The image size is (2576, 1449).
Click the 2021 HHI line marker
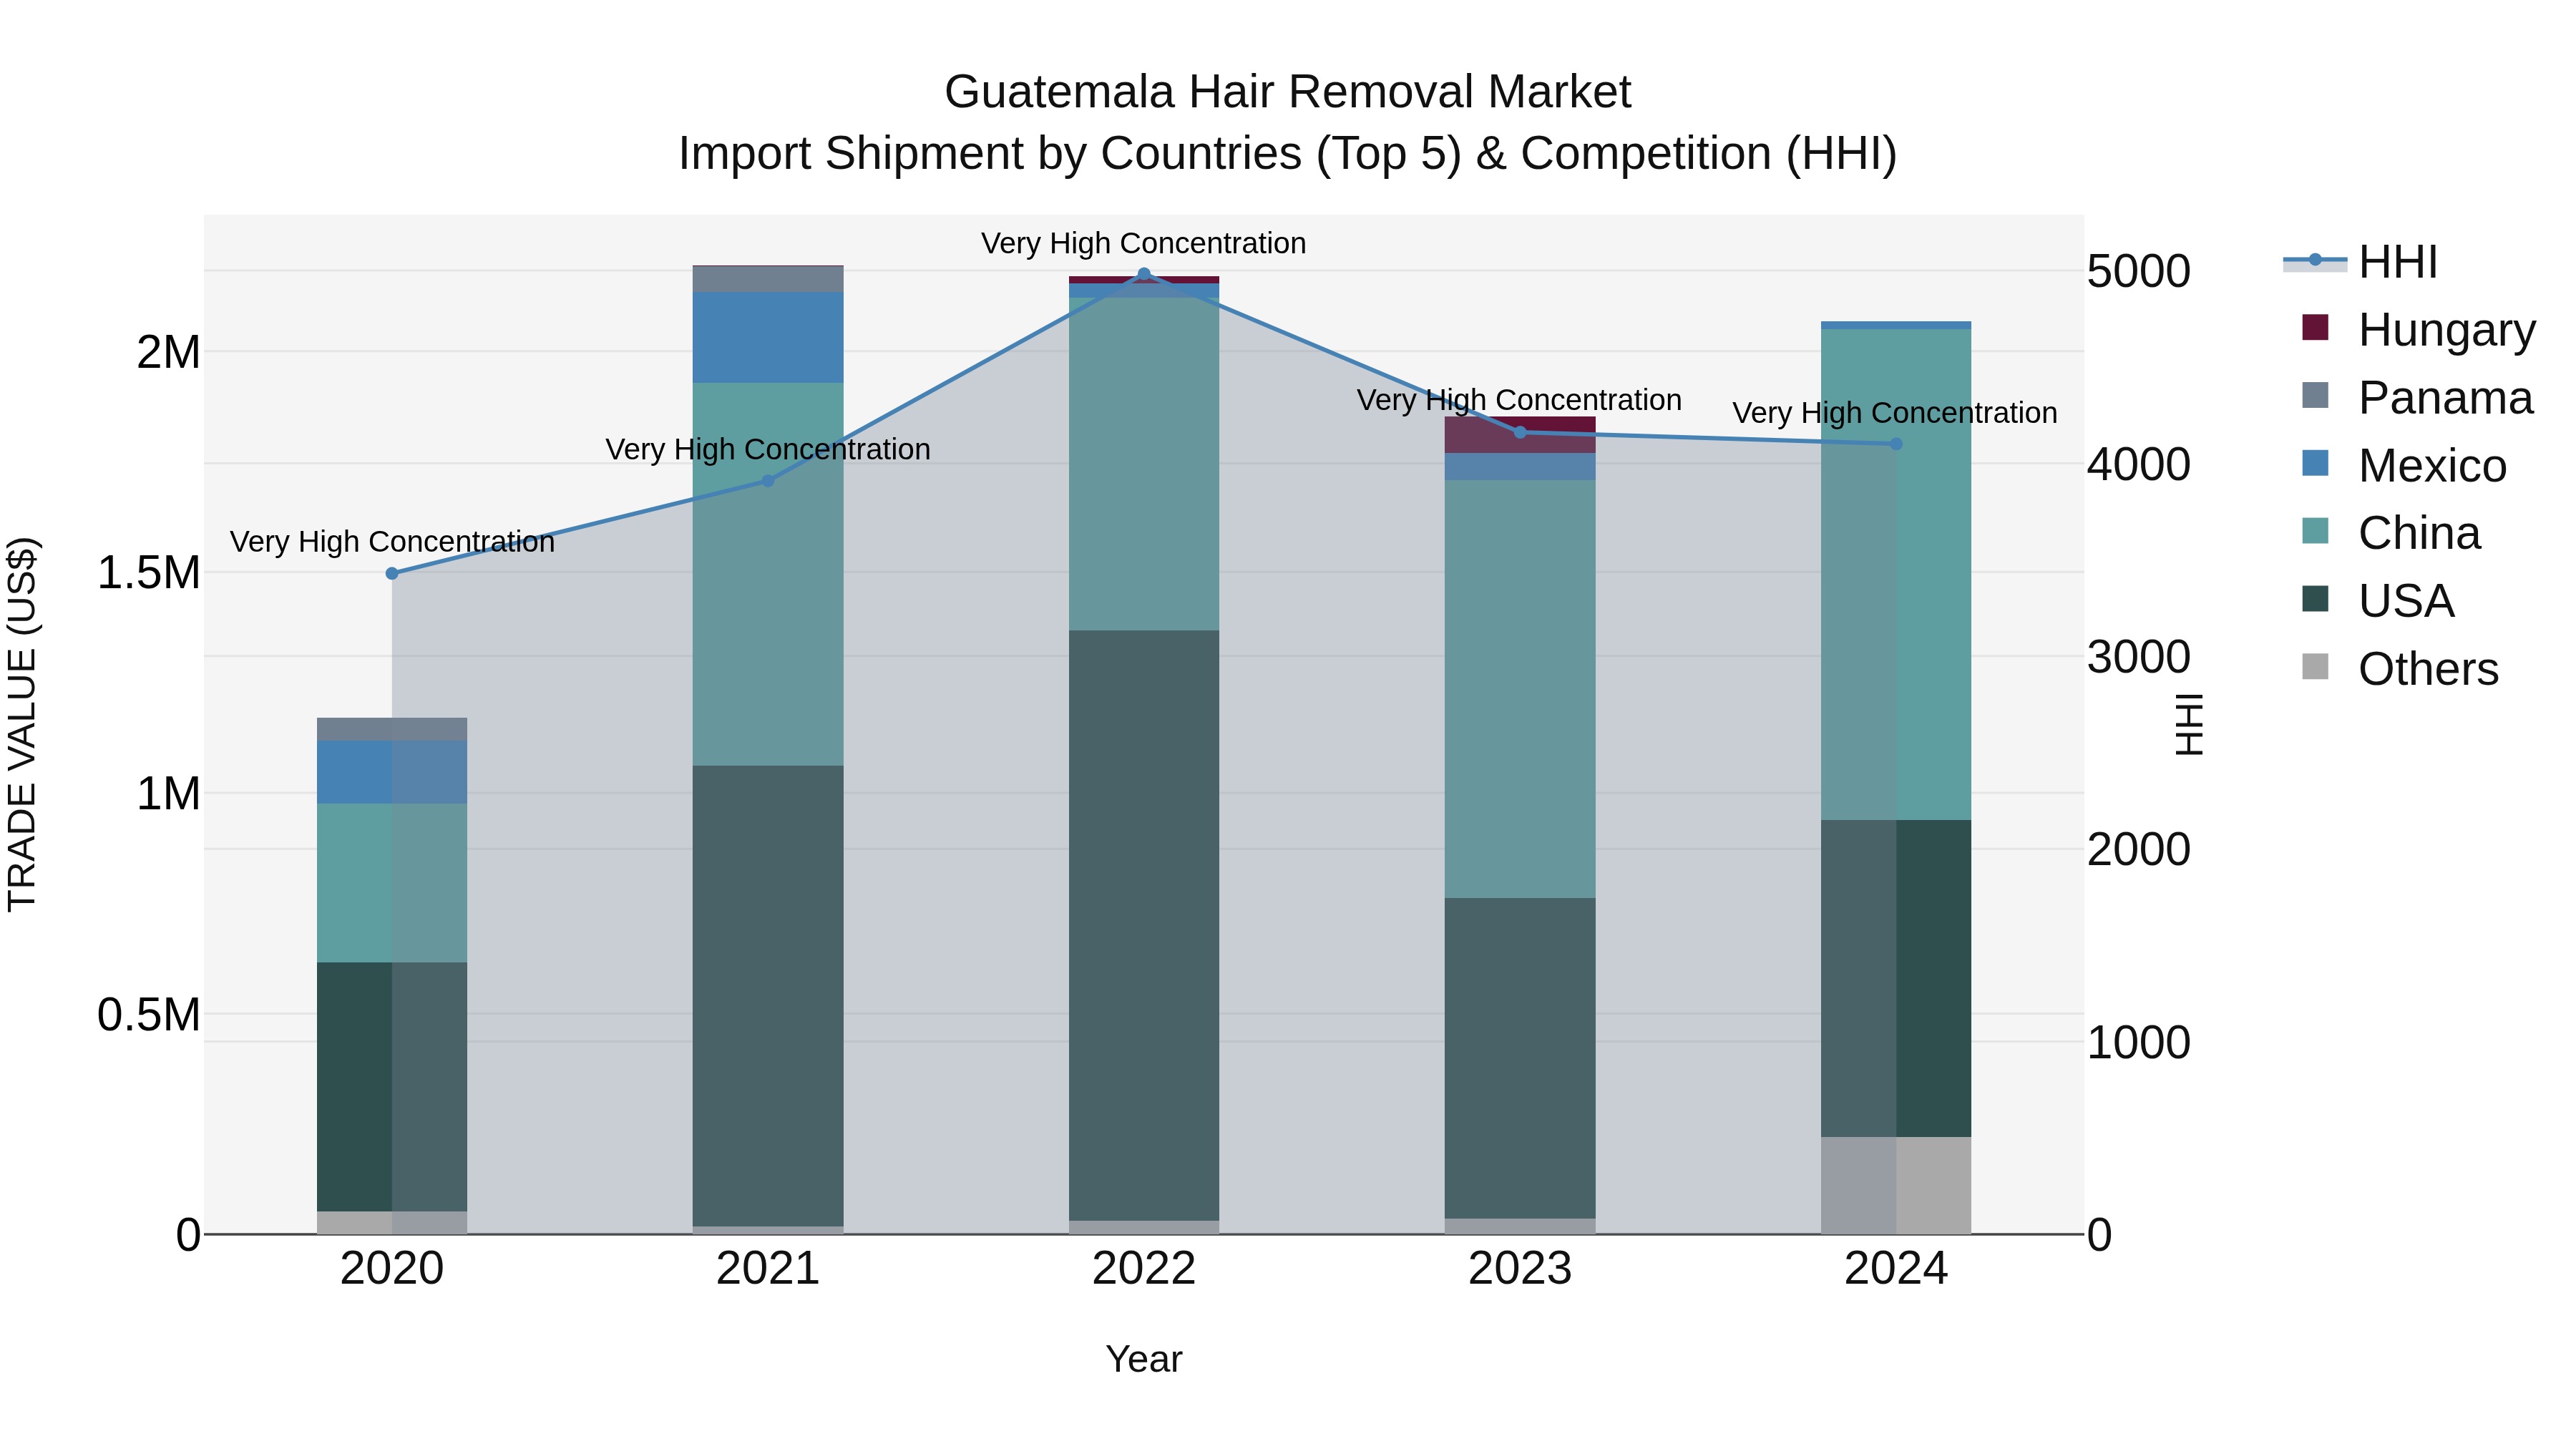tap(768, 481)
